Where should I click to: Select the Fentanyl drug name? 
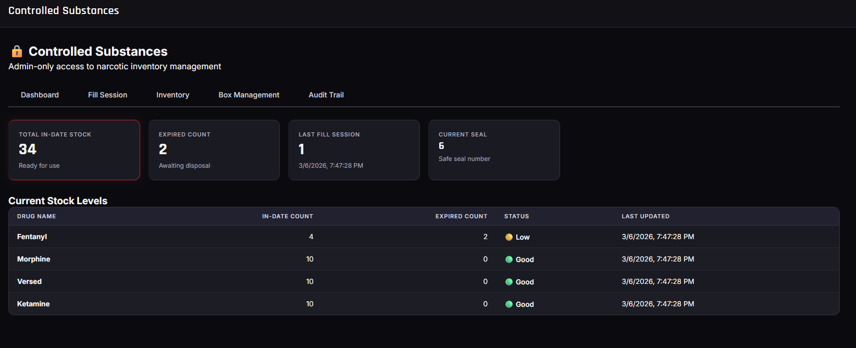pos(32,237)
